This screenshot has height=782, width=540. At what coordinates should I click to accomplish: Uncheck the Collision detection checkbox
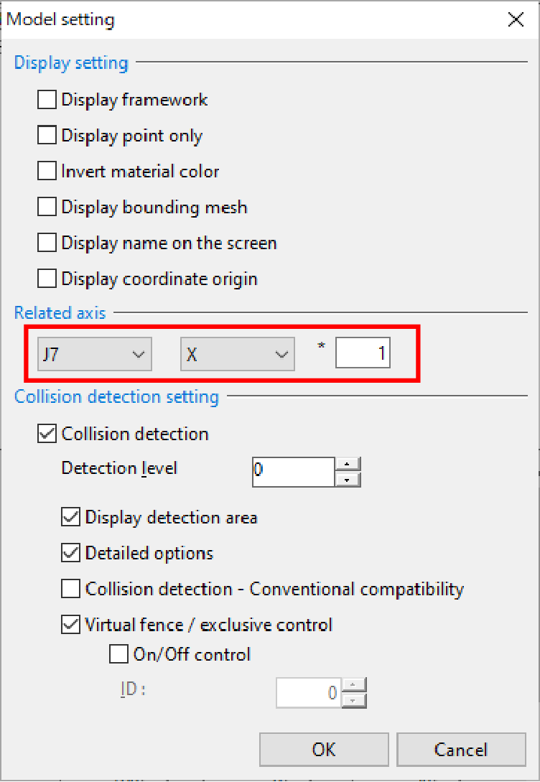pos(47,434)
